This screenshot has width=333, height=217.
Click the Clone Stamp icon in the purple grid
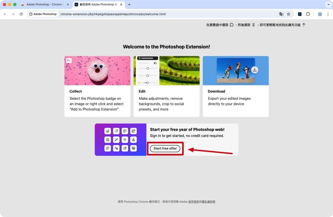coord(133,139)
